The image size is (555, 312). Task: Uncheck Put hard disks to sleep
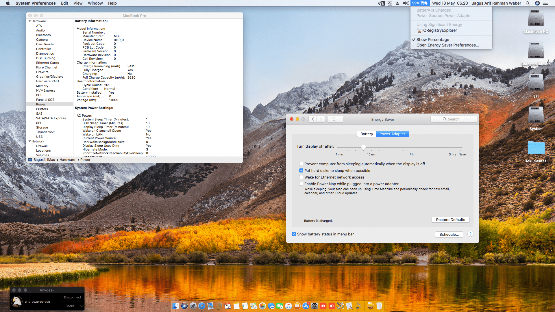click(x=301, y=170)
